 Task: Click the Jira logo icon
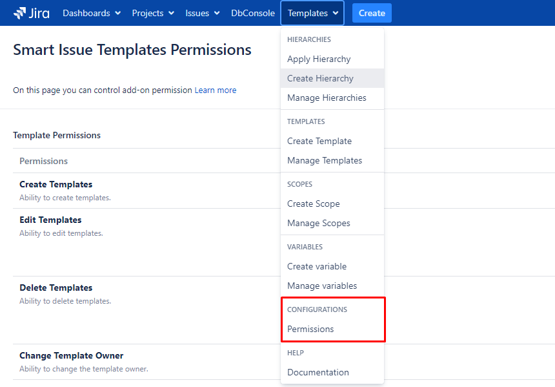pyautogui.click(x=20, y=13)
